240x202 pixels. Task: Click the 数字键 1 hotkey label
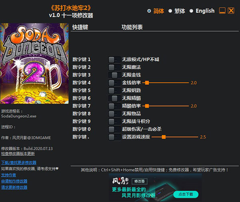click(82, 59)
